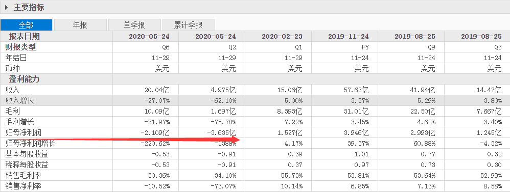Viewport: 510px width, 192px height.
Task: Click the 报表日期 header cell
Action: click(25, 36)
